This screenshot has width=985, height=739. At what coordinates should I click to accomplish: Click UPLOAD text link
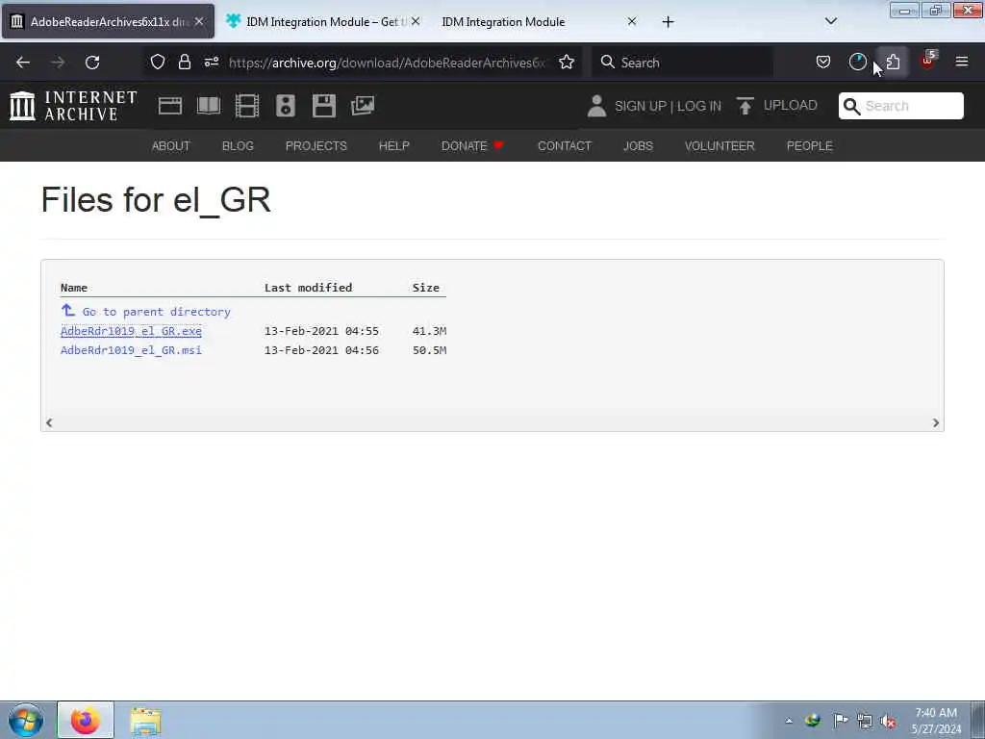tap(791, 105)
